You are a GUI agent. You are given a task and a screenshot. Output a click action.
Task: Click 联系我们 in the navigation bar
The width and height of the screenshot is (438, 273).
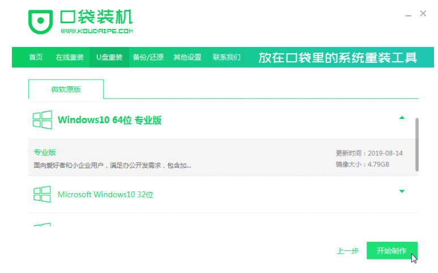[x=227, y=57]
